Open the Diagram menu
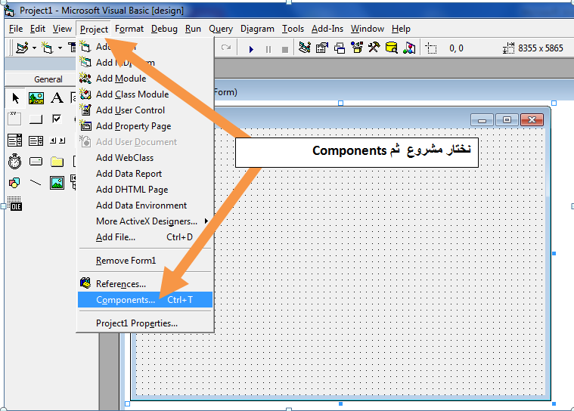This screenshot has width=574, height=411. click(257, 29)
